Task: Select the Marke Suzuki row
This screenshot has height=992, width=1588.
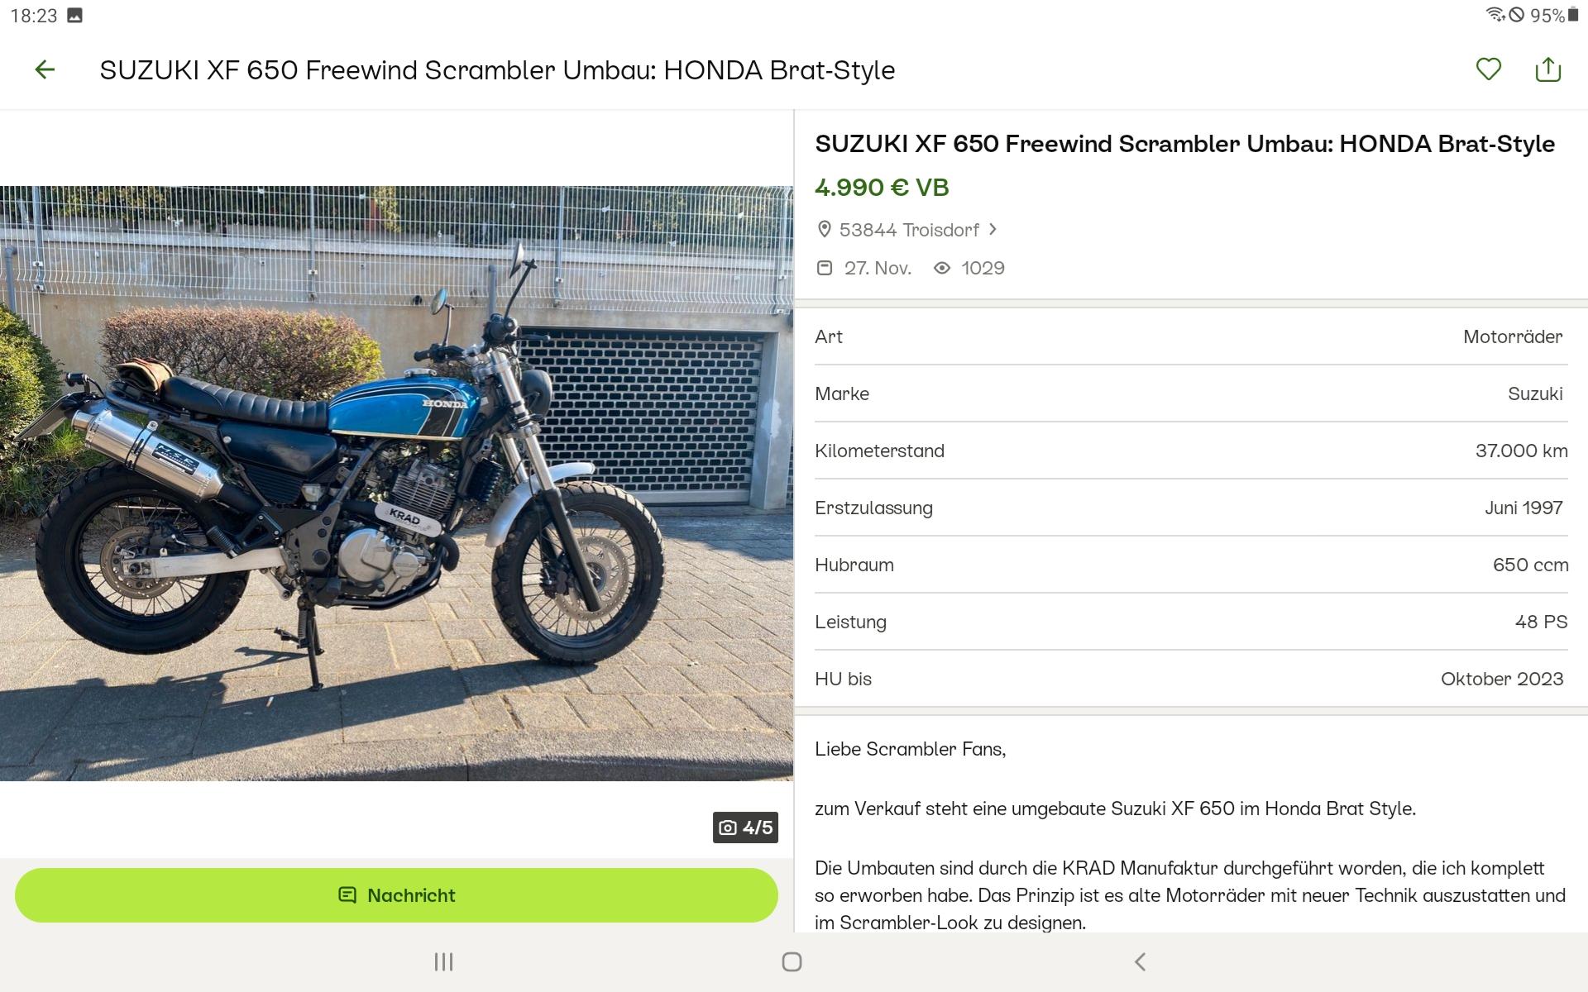Action: (x=1189, y=393)
